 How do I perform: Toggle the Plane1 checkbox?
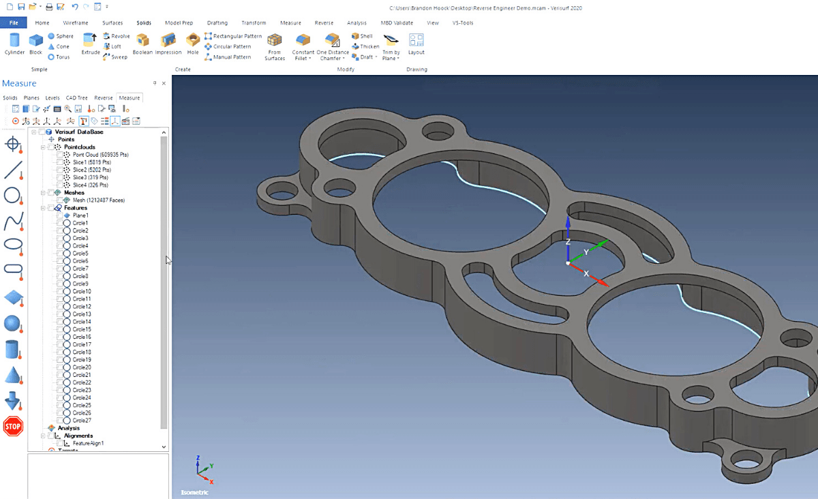coord(60,215)
